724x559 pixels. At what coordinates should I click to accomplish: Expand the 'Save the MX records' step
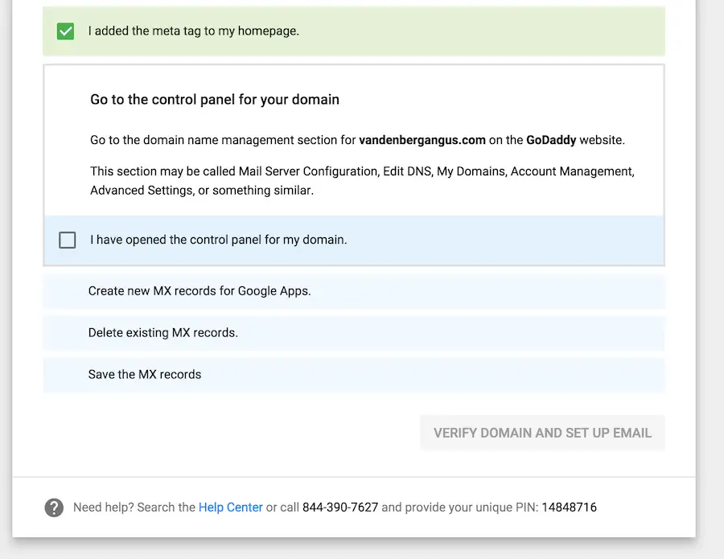[x=145, y=374]
